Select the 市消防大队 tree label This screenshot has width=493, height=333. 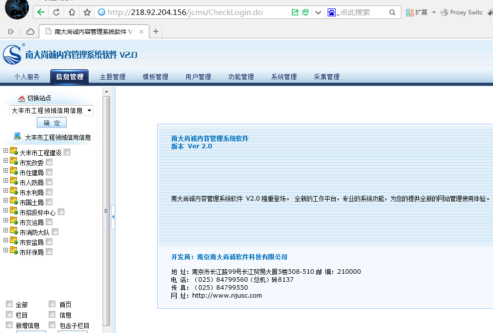click(34, 232)
